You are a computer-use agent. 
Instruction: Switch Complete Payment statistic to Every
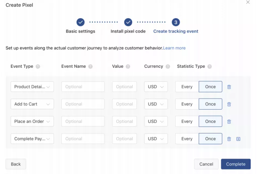tap(187, 139)
